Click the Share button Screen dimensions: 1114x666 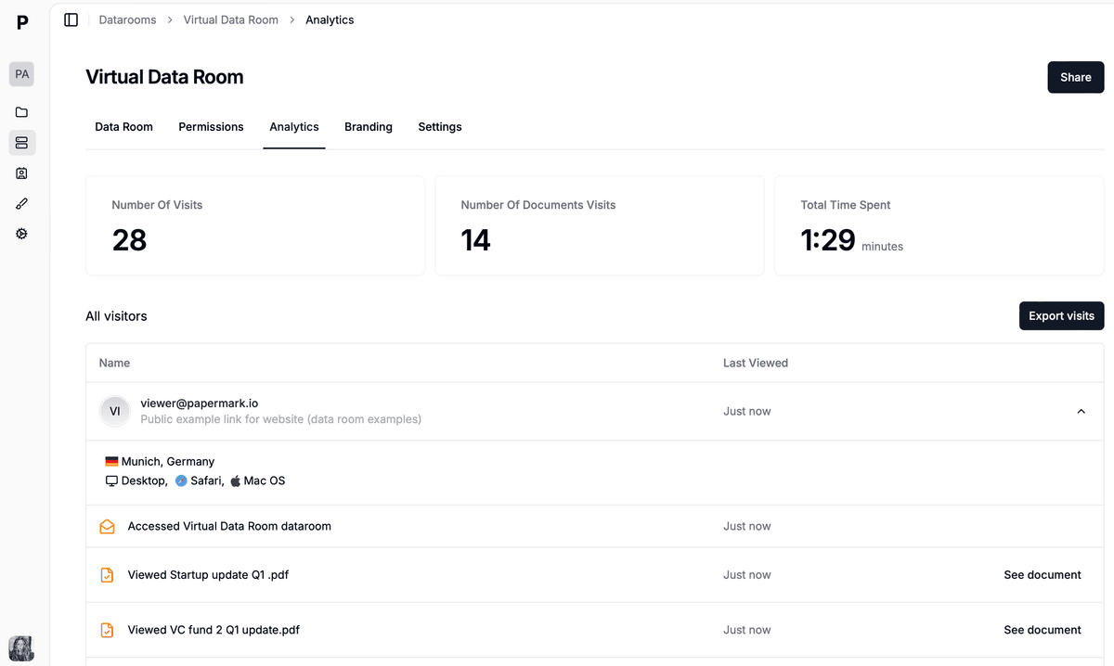(x=1075, y=77)
